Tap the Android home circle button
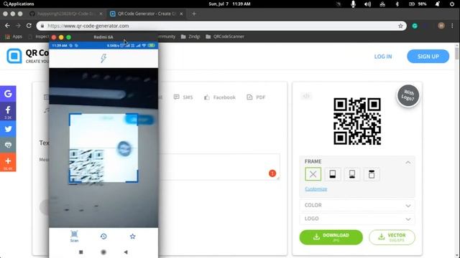This screenshot has width=460, height=258. click(103, 252)
